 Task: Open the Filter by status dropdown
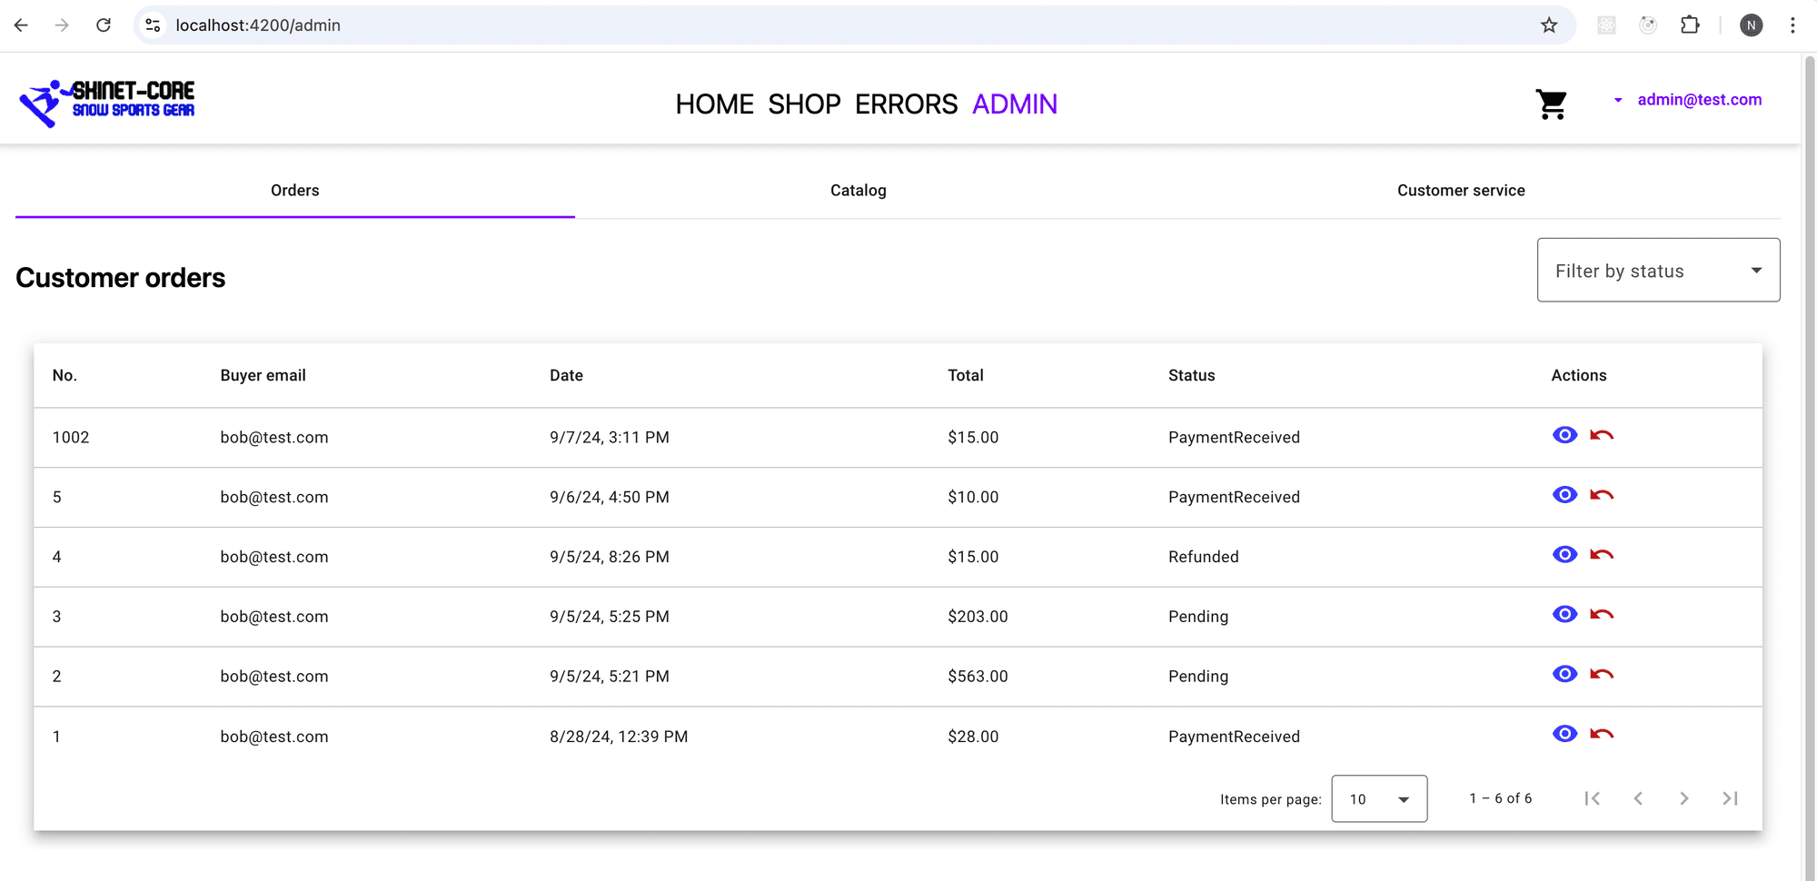(1658, 271)
